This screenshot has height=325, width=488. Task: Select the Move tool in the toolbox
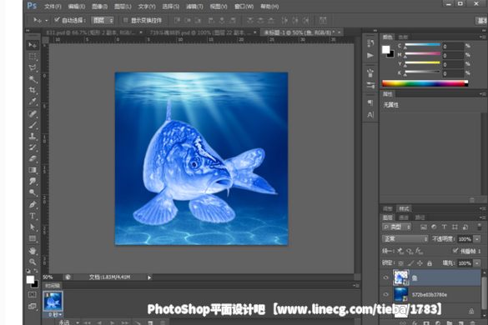click(x=33, y=45)
